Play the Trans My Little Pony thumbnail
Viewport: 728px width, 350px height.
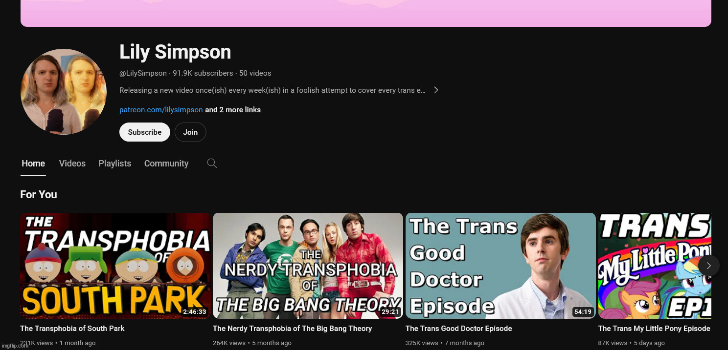(x=655, y=266)
